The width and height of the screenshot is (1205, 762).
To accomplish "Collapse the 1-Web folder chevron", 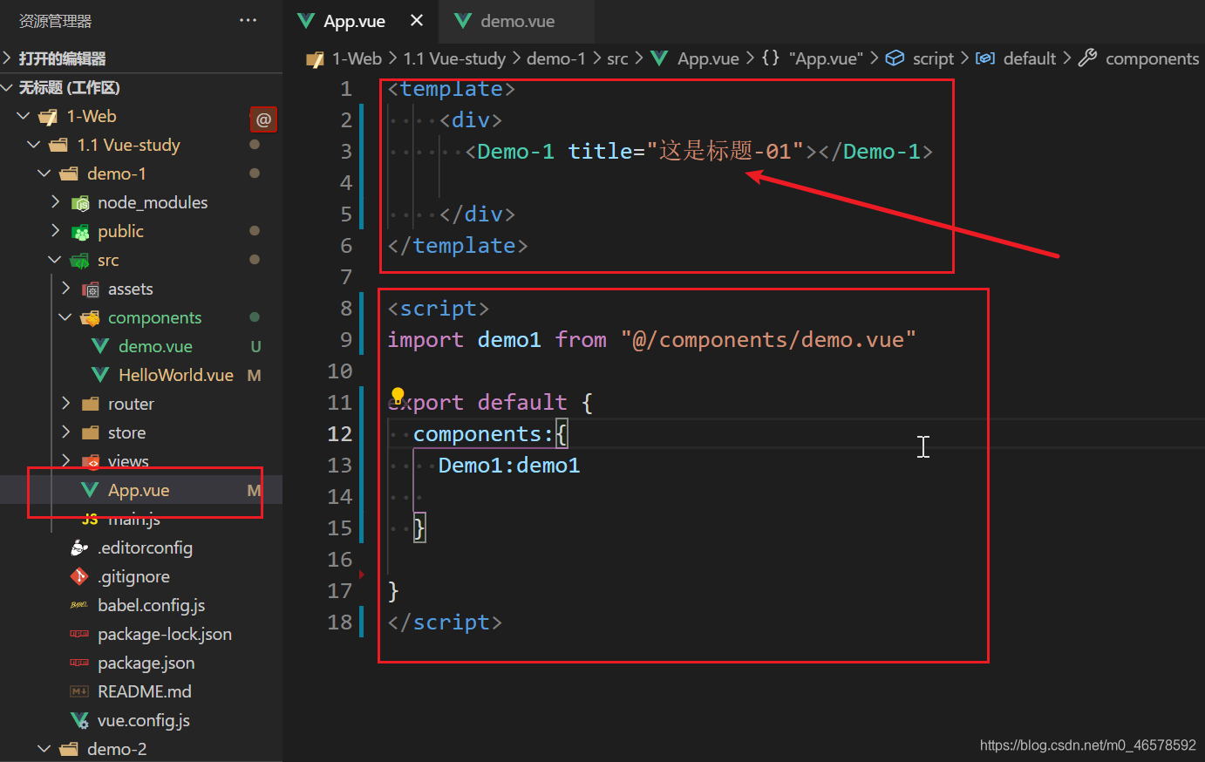I will point(24,116).
